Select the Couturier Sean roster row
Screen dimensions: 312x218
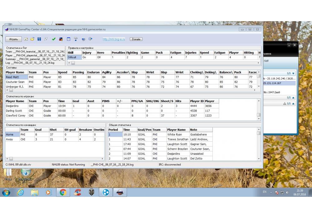(15, 82)
